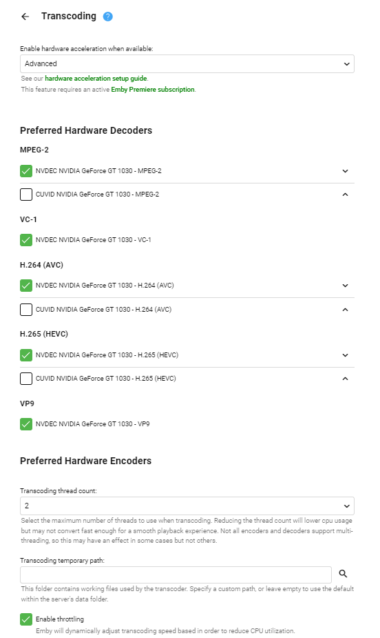
Task: Move CUVID MPEG-2 decoder up in priority
Action: [x=345, y=195]
